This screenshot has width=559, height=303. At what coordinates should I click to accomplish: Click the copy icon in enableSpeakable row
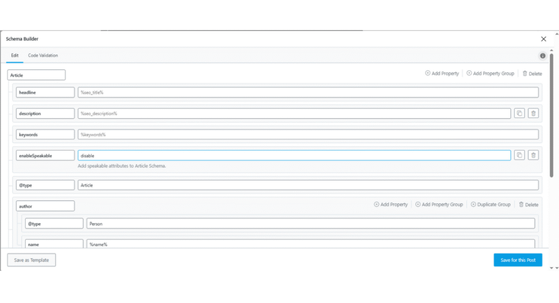[520, 156]
